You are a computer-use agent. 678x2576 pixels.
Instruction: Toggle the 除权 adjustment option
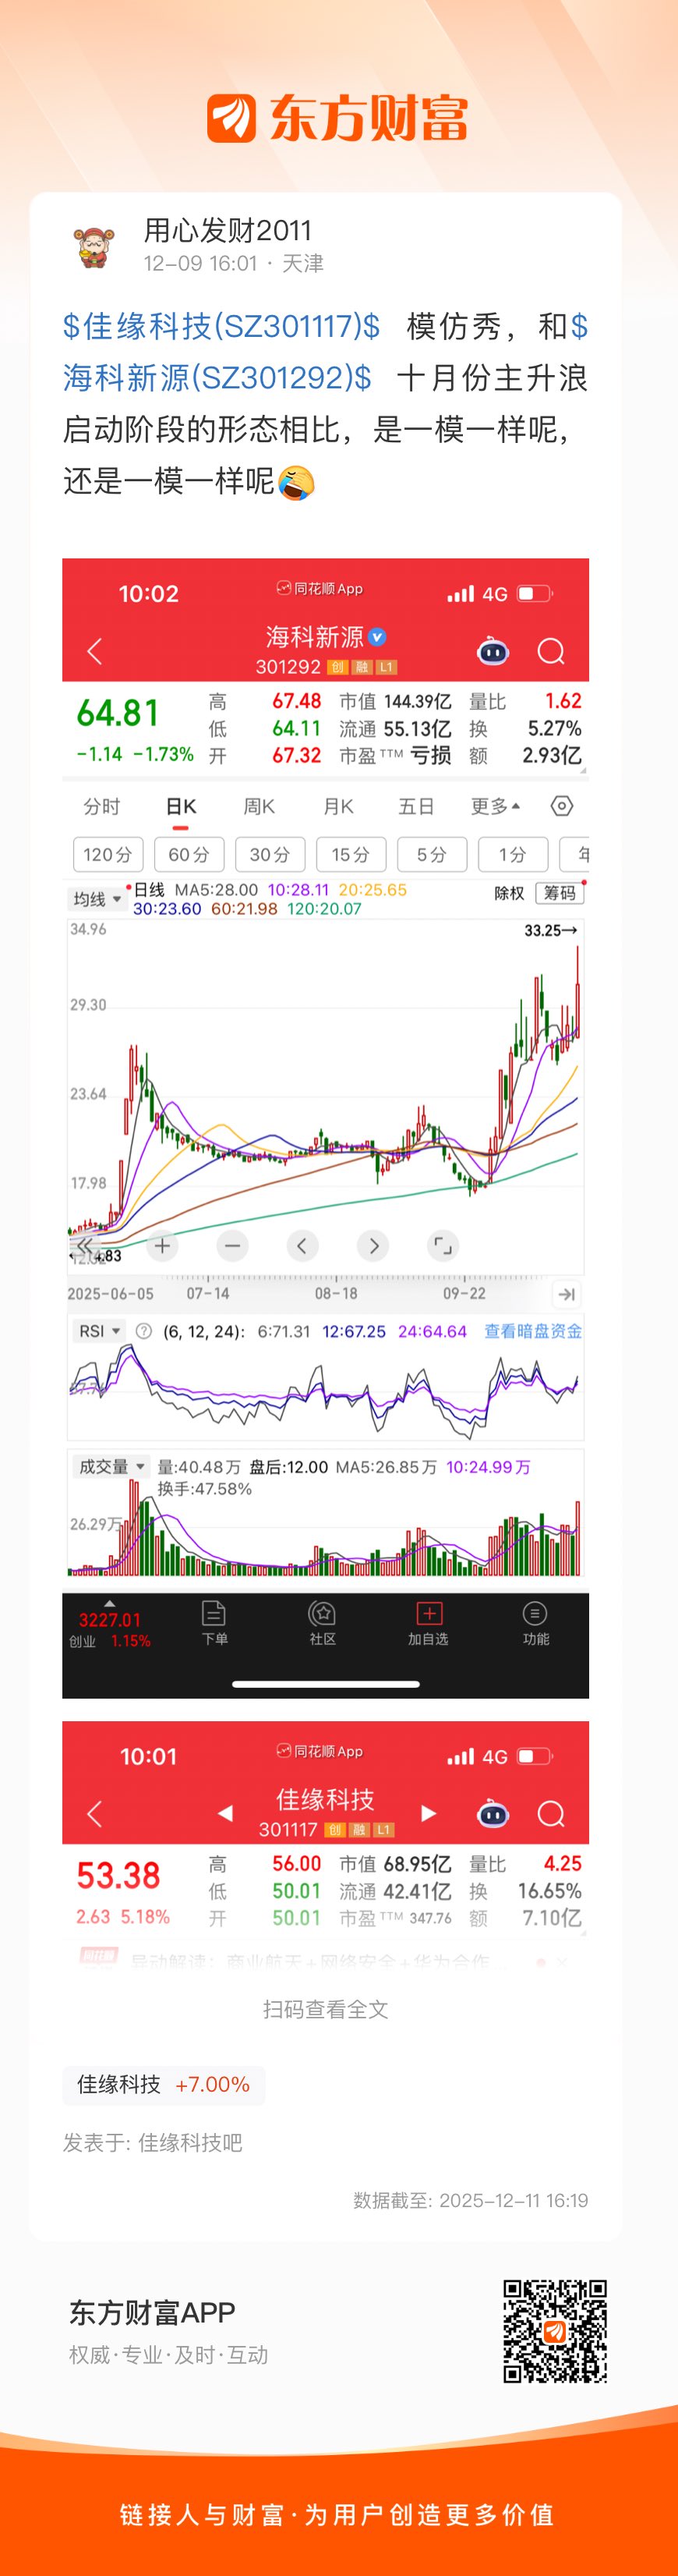pos(509,893)
